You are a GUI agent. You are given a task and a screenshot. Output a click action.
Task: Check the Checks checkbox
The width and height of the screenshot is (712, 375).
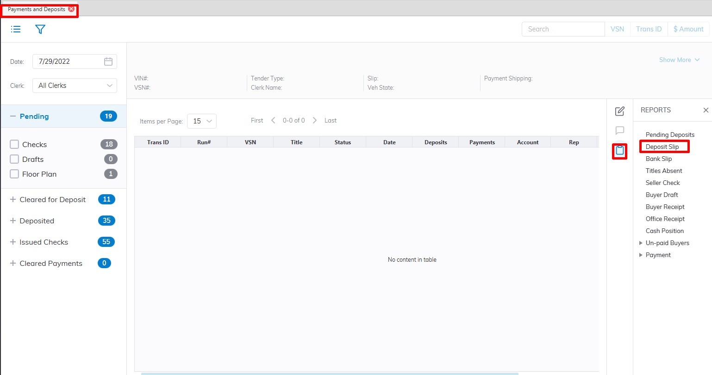tap(14, 144)
